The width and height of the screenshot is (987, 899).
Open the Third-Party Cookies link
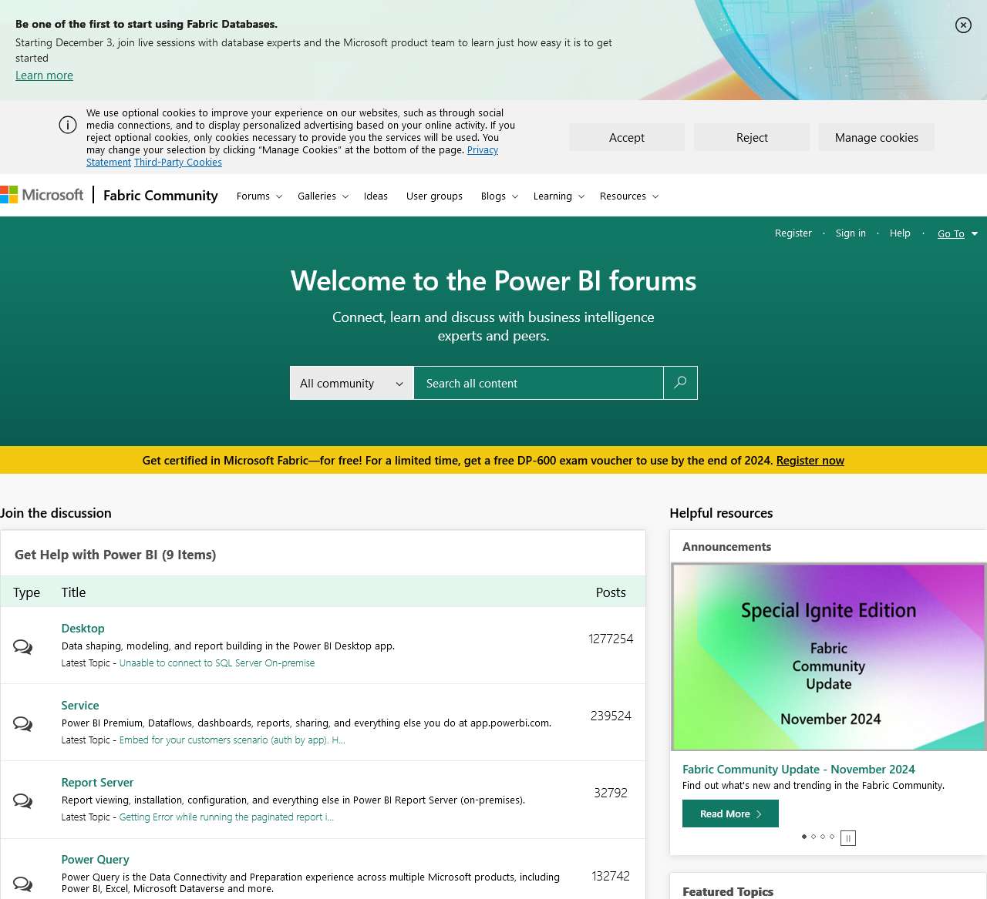tap(178, 163)
